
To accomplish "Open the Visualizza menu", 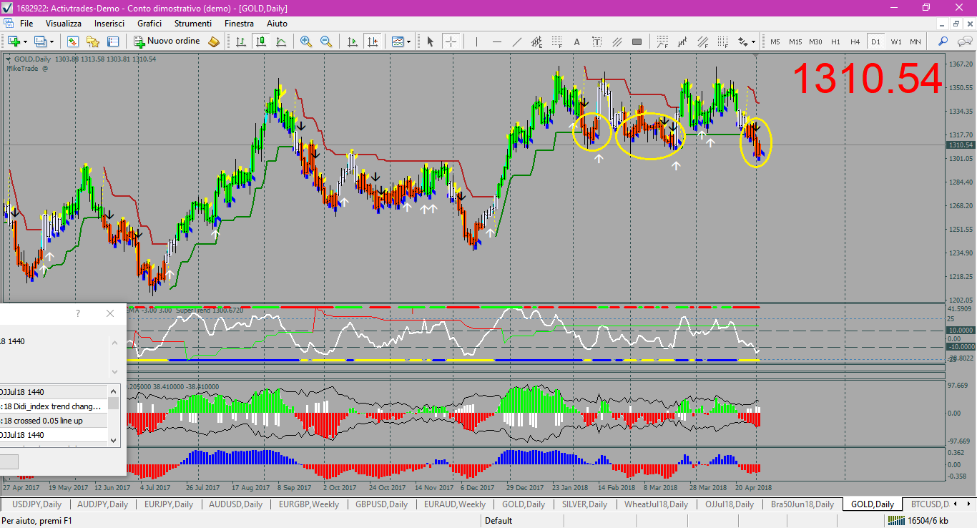I will [x=64, y=24].
